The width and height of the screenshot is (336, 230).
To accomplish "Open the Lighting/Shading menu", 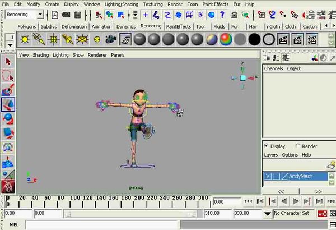I will click(x=121, y=4).
